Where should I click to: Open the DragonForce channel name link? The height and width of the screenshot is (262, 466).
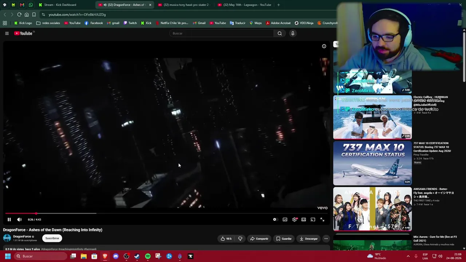[22, 237]
